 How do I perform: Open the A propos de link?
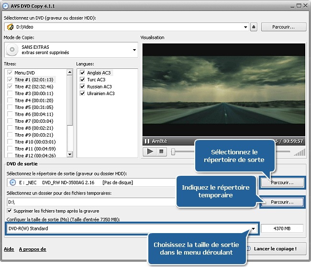32,249
